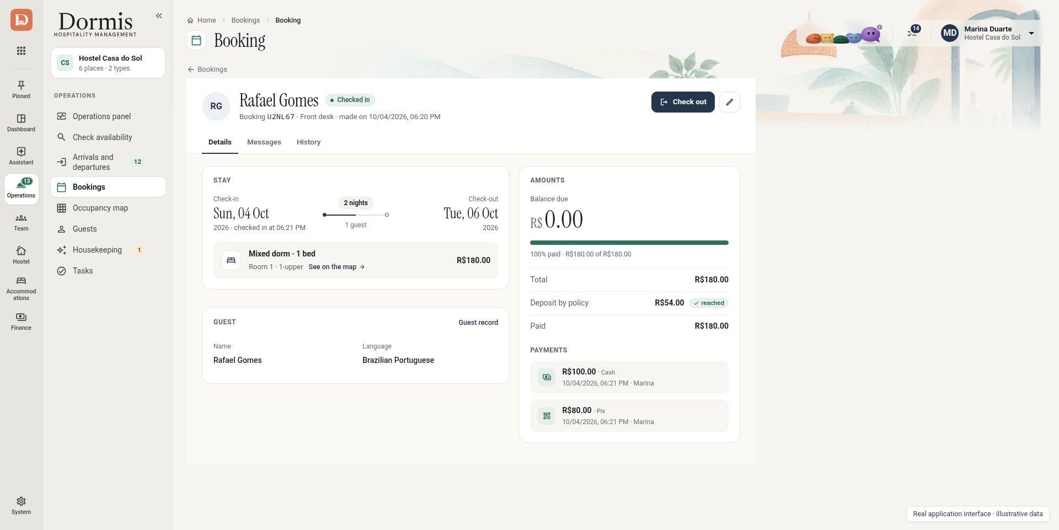Screen dimensions: 1059x530
Task: Open the Pinned section
Action: [21, 90]
